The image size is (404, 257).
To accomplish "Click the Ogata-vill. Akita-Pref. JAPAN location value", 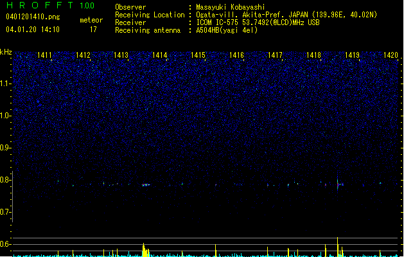I will coord(286,15).
